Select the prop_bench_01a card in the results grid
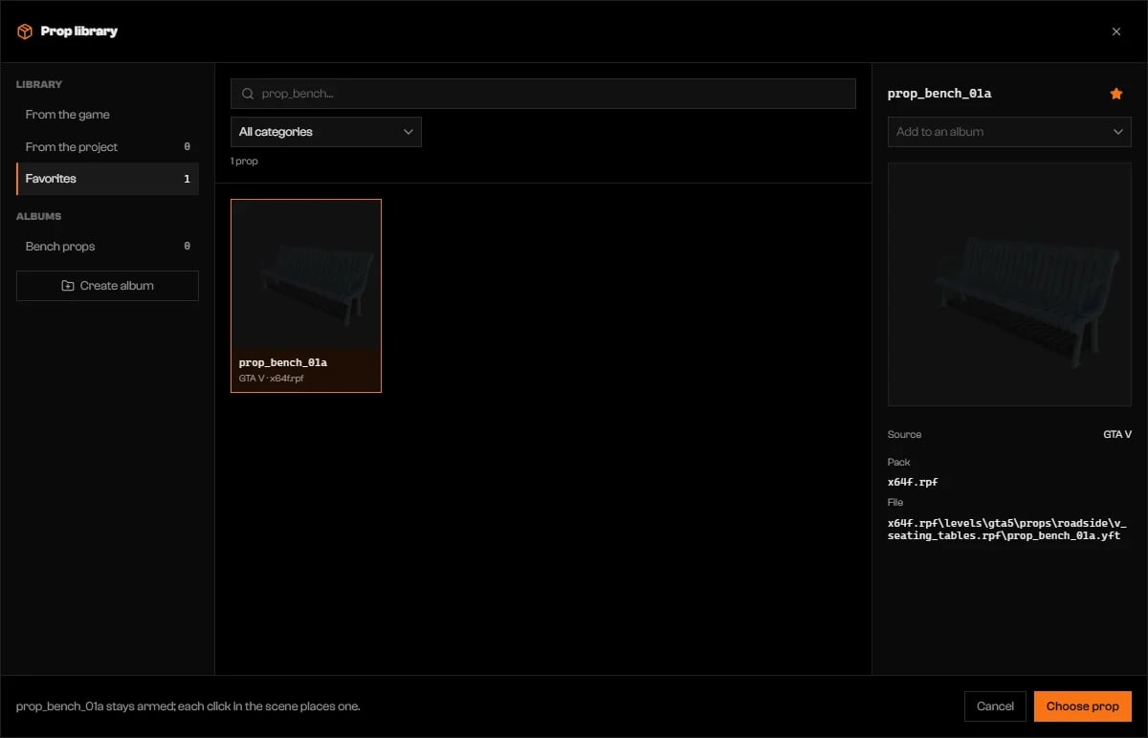This screenshot has width=1148, height=738. (x=306, y=296)
